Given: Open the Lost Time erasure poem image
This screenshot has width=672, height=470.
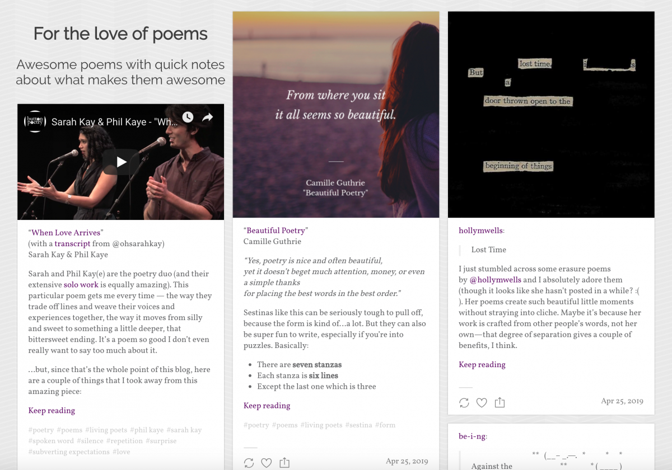Looking at the screenshot, I should point(551,114).
